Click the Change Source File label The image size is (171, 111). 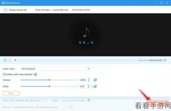tap(18, 10)
